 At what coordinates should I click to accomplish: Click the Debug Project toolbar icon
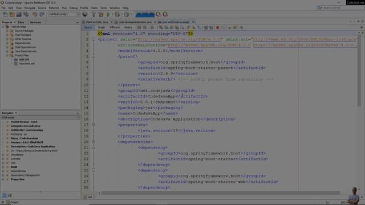tap(117, 14)
